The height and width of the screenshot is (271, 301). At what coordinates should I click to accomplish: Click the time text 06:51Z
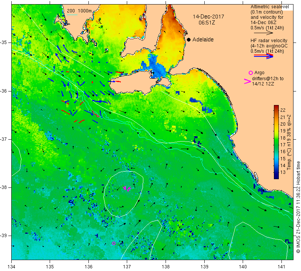point(207,23)
